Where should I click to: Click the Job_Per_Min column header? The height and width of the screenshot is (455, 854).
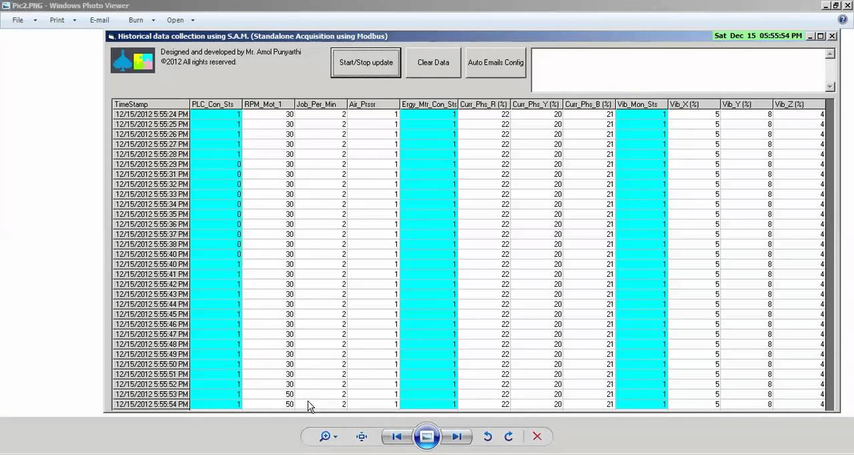321,104
